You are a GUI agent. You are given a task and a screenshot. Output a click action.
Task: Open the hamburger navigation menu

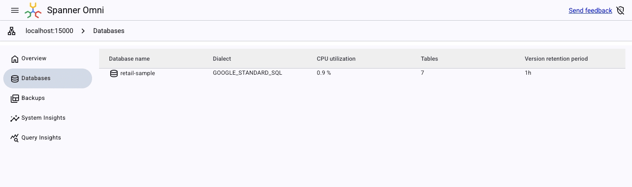coord(15,10)
